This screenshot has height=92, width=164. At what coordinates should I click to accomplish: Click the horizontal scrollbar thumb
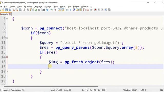coord(51,86)
